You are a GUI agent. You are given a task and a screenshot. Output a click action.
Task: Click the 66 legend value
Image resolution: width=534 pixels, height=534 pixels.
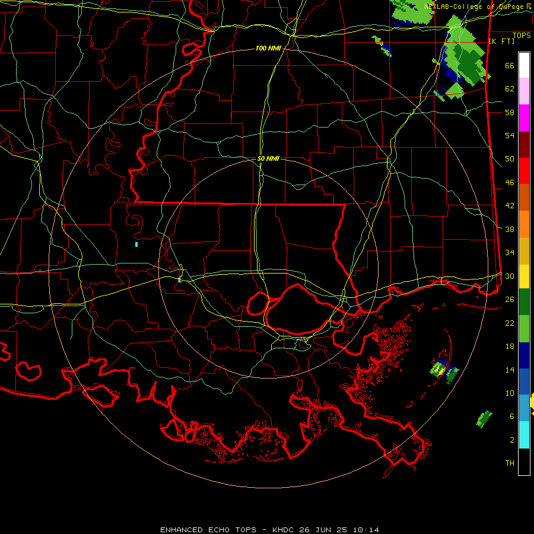[510, 65]
